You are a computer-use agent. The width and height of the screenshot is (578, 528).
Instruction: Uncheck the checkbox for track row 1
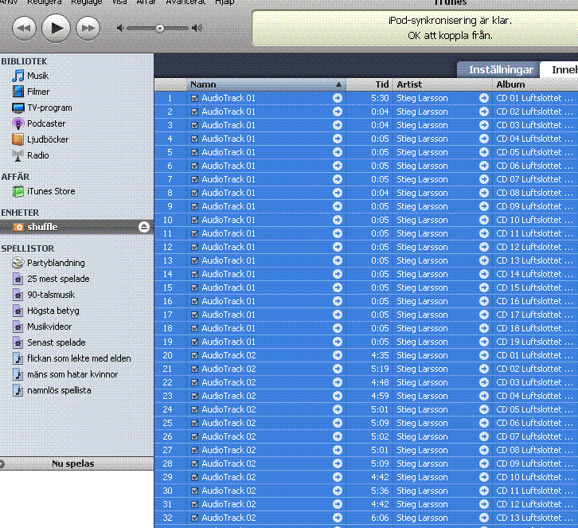click(x=195, y=98)
